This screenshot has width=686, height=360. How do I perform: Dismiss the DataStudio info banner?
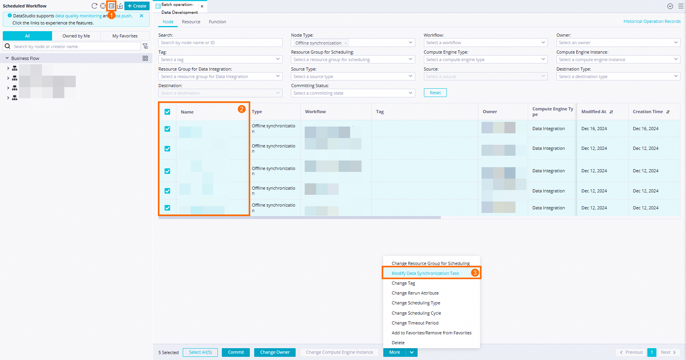(142, 16)
